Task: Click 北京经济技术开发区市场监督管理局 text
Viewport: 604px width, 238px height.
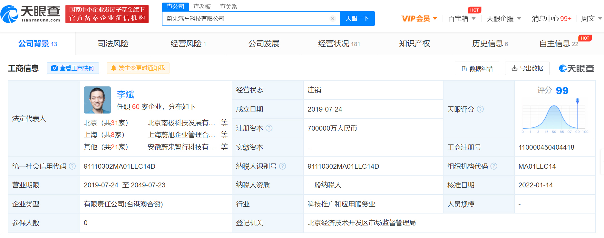Action: tap(362, 223)
